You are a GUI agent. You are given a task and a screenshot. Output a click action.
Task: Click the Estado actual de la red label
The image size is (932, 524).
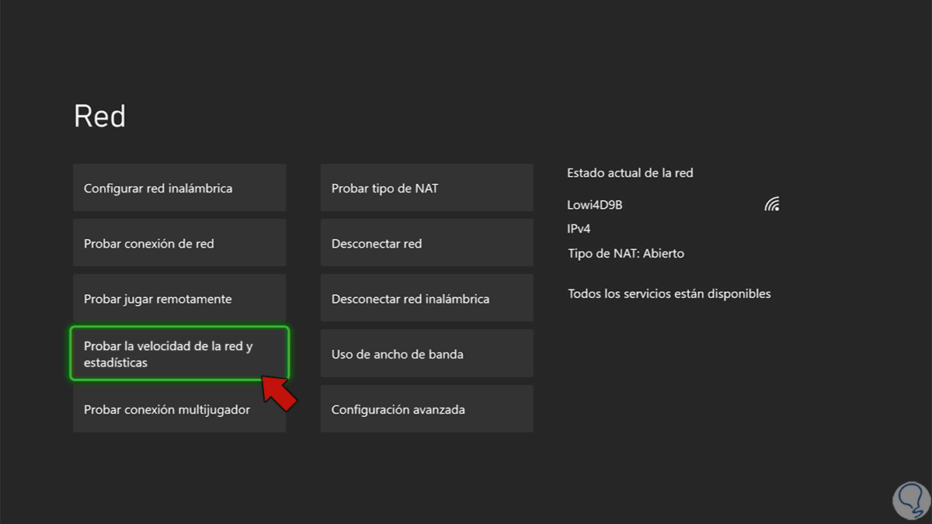630,173
